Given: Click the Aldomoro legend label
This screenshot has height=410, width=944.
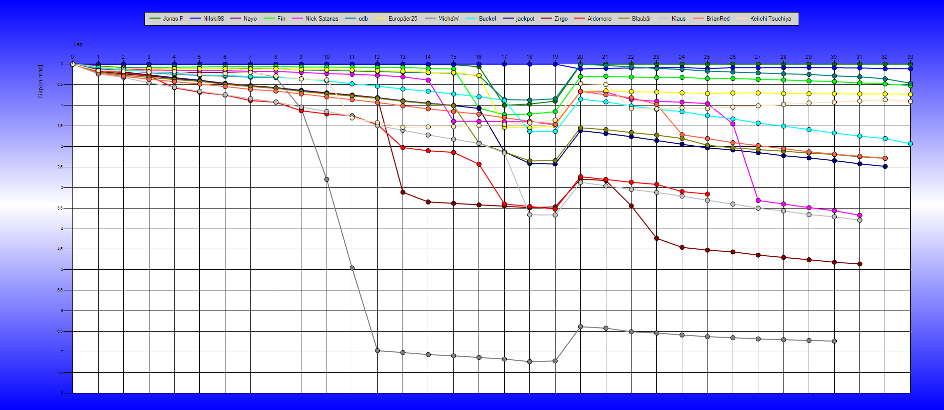Looking at the screenshot, I should tap(600, 19).
